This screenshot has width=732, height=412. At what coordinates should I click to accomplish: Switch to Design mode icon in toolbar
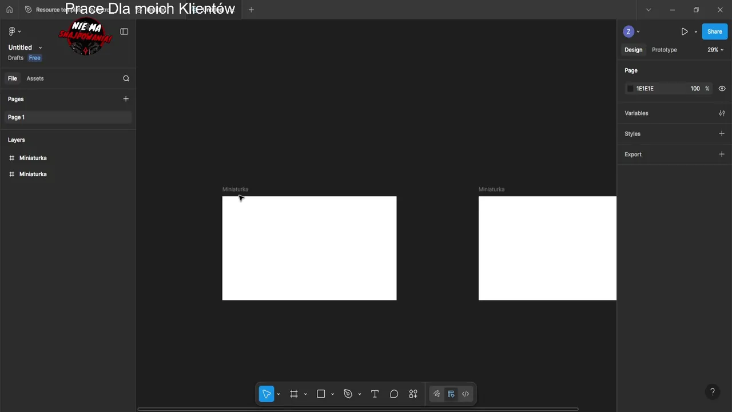click(451, 394)
